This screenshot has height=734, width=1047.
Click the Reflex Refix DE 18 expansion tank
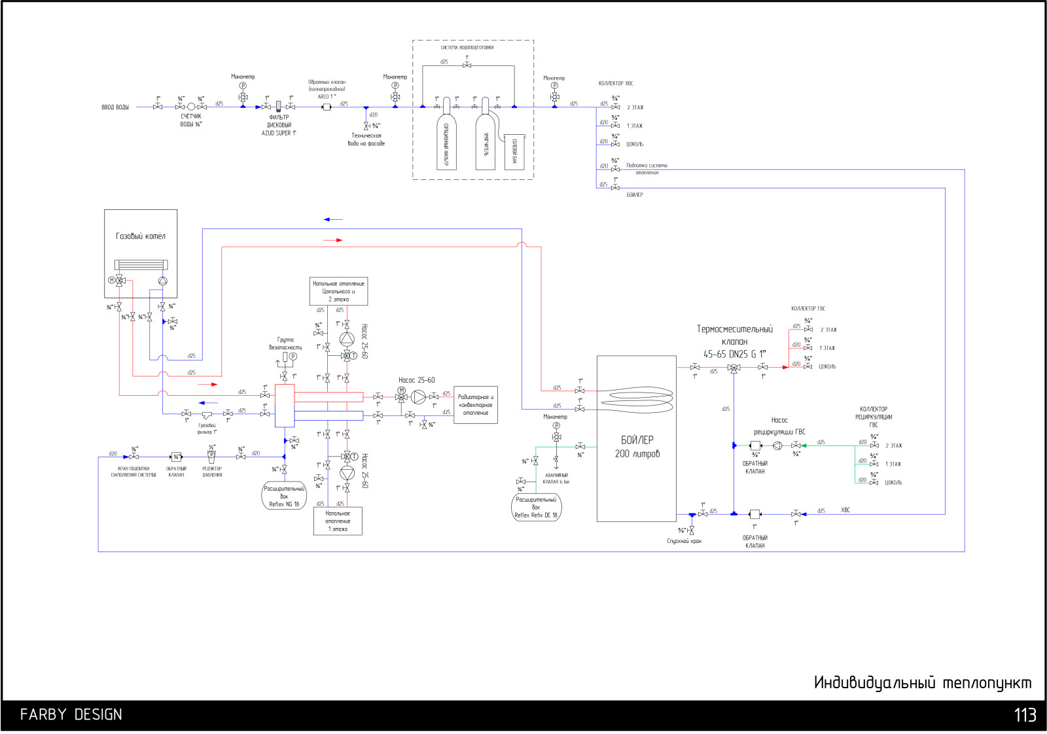click(x=536, y=508)
